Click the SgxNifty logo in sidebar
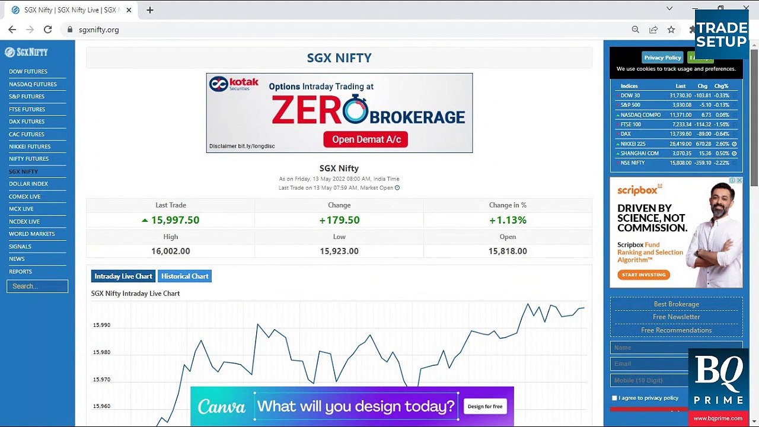Image resolution: width=759 pixels, height=427 pixels. [27, 52]
